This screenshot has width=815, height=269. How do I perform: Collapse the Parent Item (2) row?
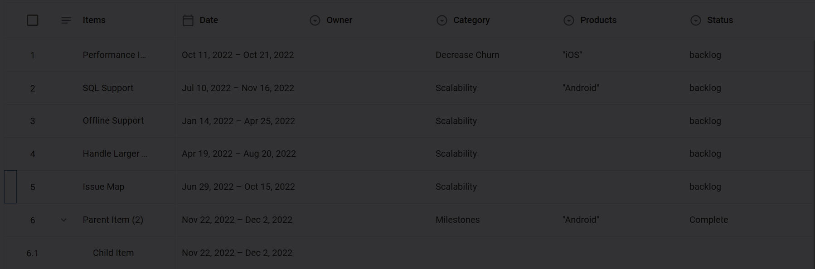(x=64, y=220)
